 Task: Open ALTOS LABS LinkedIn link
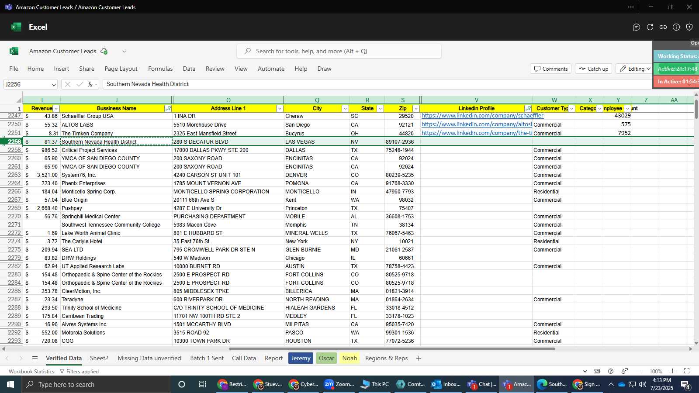(477, 124)
